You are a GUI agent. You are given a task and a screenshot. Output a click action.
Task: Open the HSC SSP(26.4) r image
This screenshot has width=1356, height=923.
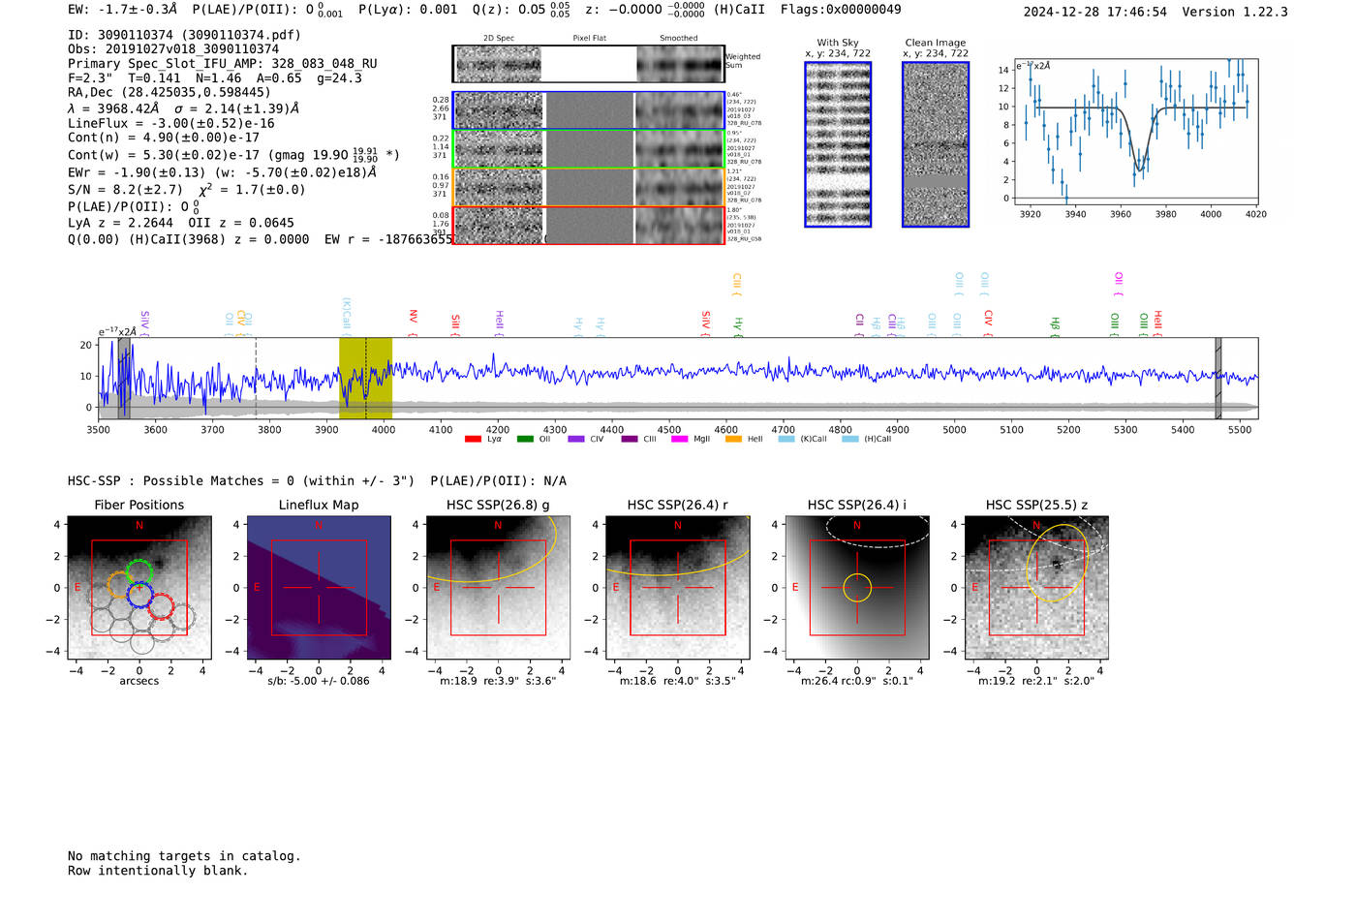pos(677,588)
